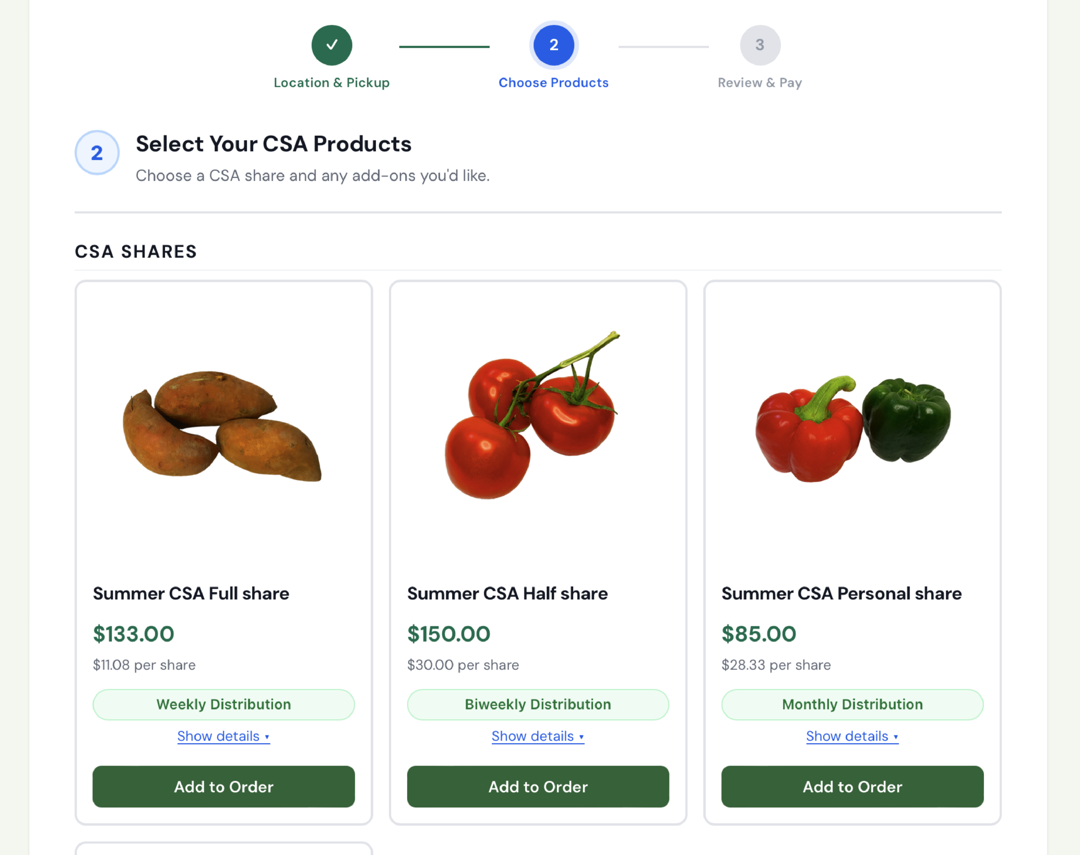The width and height of the screenshot is (1080, 855).
Task: Select the step 2 Choose Products circle
Action: pyautogui.click(x=553, y=45)
